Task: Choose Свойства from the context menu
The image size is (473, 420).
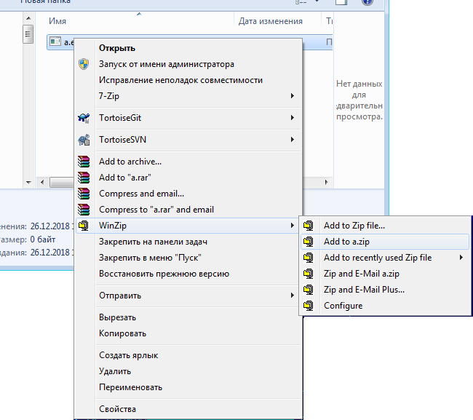Action: point(117,409)
